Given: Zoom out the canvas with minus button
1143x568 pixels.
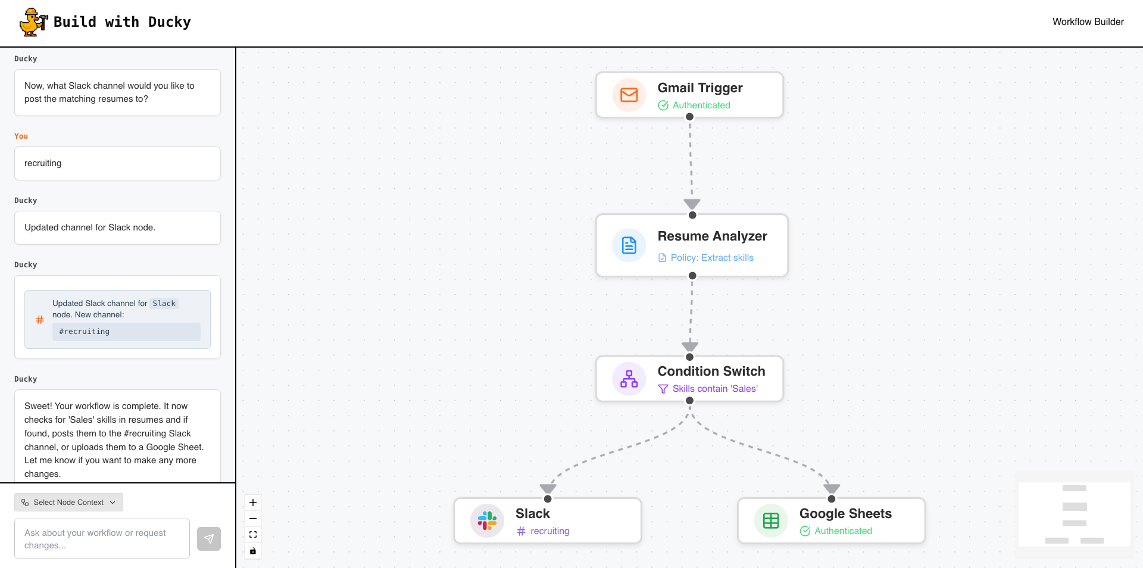Looking at the screenshot, I should [x=253, y=519].
